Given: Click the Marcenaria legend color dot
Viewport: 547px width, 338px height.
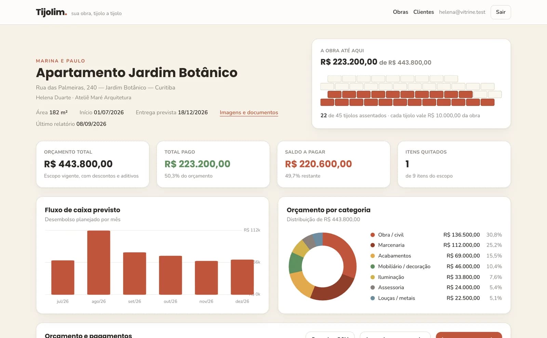Looking at the screenshot, I should coord(373,245).
